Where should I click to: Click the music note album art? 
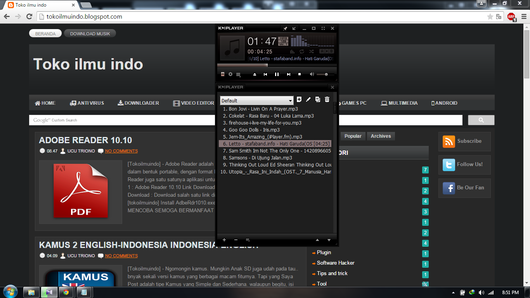[232, 48]
